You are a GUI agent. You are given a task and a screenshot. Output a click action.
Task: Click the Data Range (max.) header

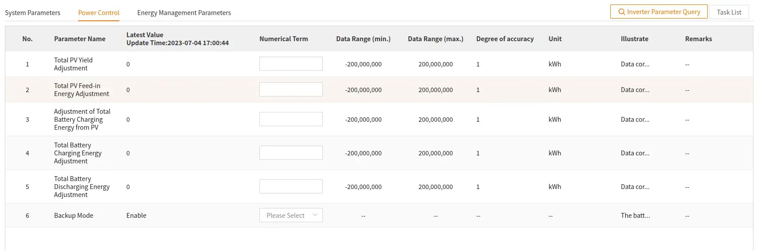click(x=435, y=39)
